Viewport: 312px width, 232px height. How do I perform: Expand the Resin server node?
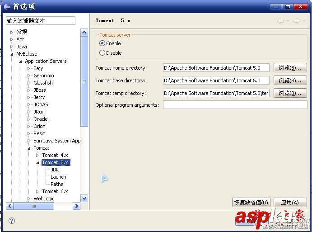pos(28,133)
